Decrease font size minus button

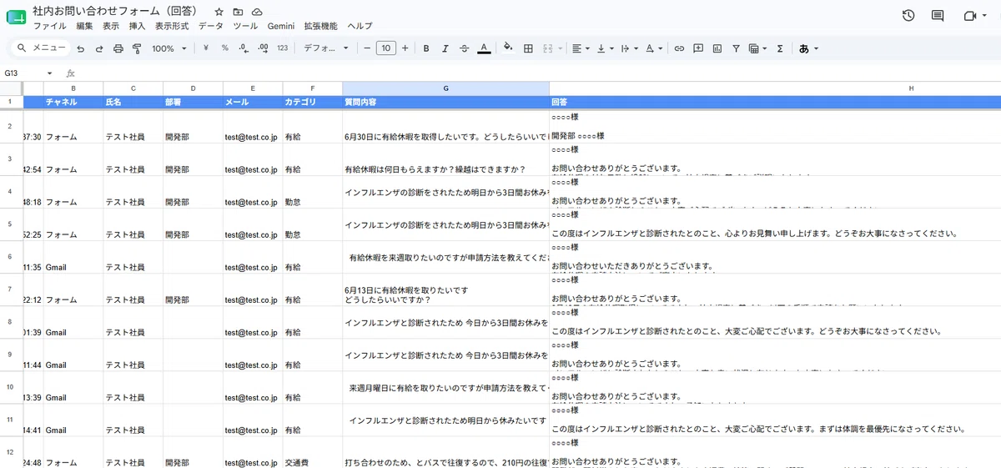tap(367, 48)
